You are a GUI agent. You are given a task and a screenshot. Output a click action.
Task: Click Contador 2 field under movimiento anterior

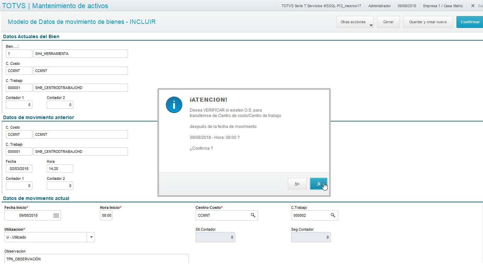(60, 186)
